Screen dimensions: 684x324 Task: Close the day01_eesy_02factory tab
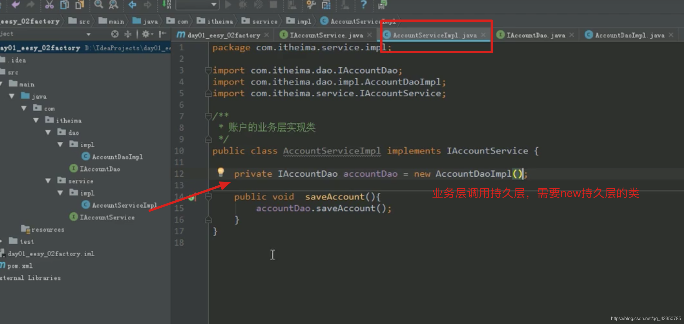[267, 35]
